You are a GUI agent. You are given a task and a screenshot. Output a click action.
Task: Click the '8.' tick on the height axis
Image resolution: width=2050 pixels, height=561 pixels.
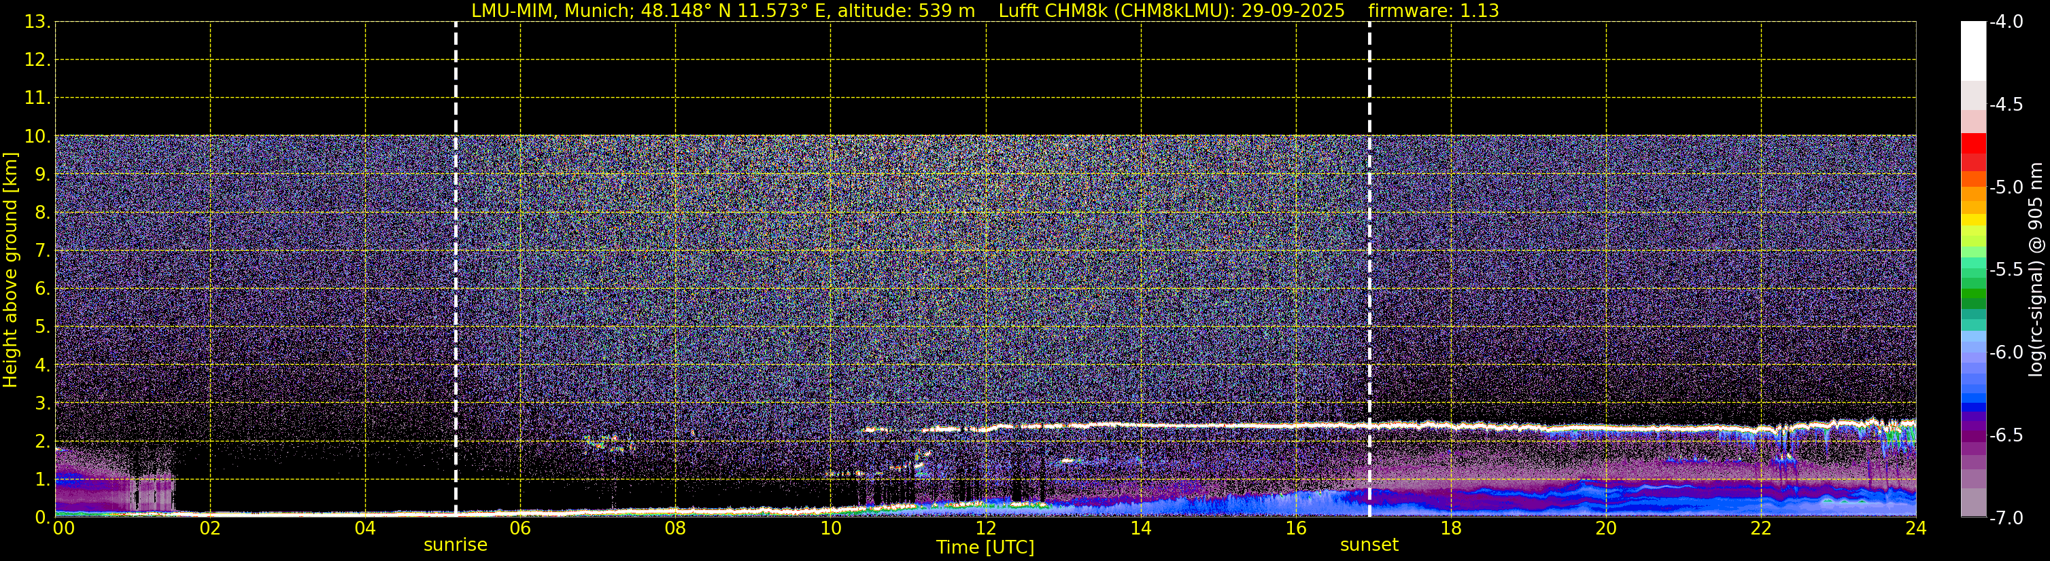click(42, 212)
